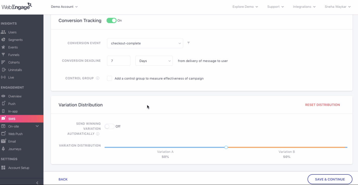Click the Journeys rocket icon
The image size is (358, 185).
pyautogui.click(x=3, y=149)
